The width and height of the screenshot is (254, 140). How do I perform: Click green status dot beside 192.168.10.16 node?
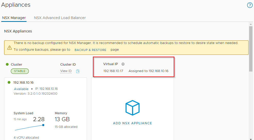(x=9, y=82)
